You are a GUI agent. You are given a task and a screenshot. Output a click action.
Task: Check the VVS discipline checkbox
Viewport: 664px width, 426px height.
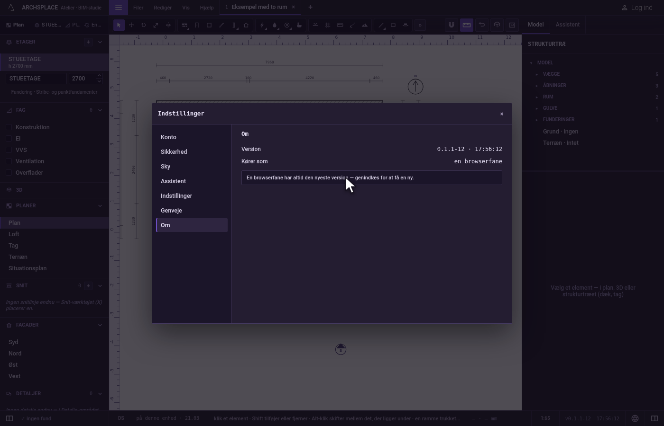[9, 150]
